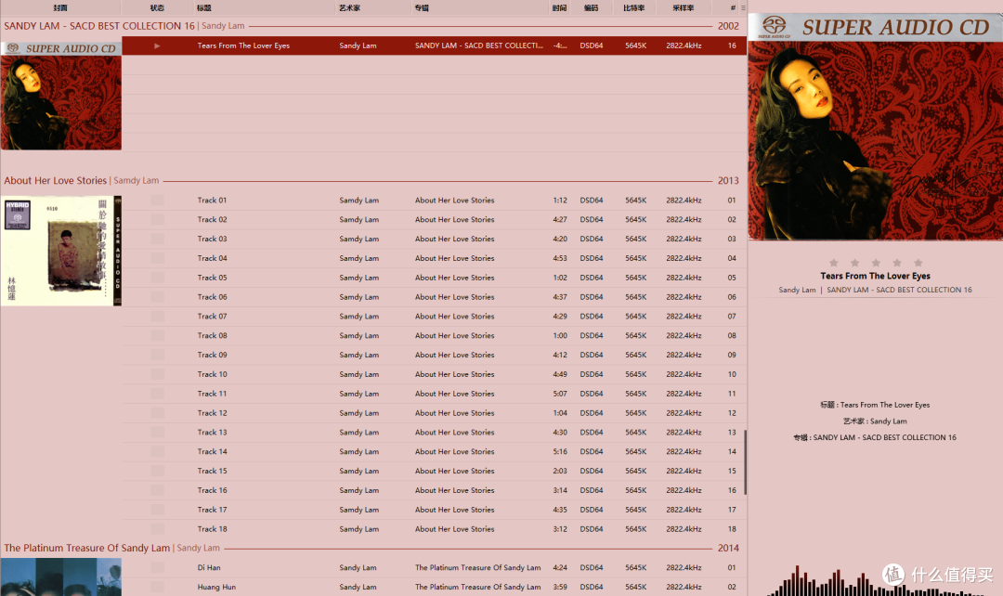This screenshot has height=596, width=1003.
Task: Rate the track four stars
Action: click(897, 263)
